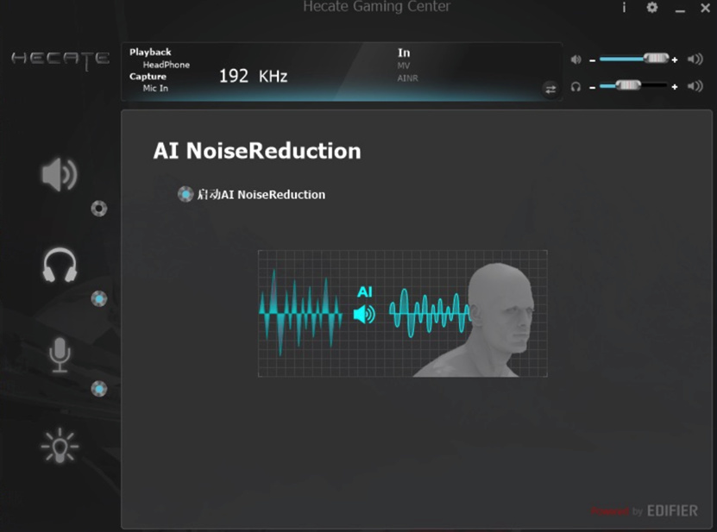The width and height of the screenshot is (717, 532).
Task: Click the MV effect label
Action: point(404,66)
